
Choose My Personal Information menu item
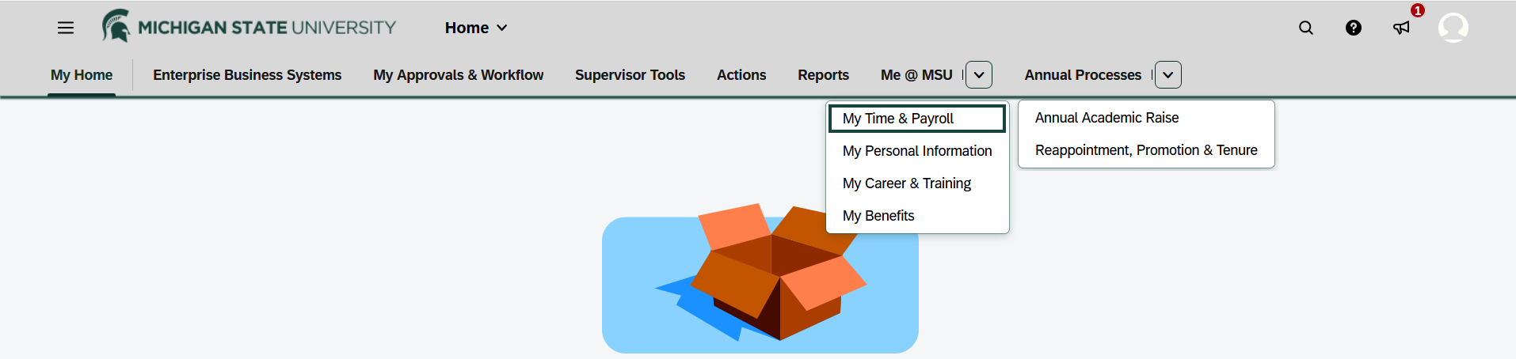917,151
